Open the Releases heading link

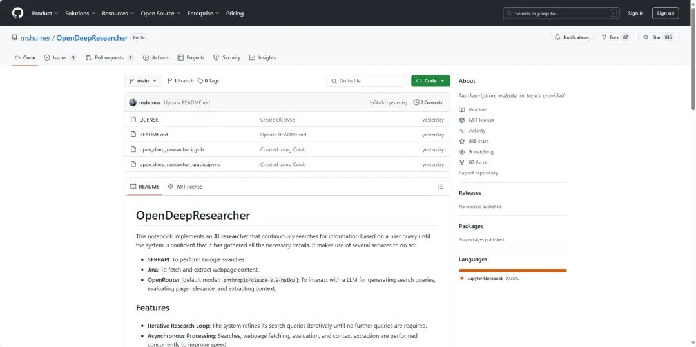point(470,193)
